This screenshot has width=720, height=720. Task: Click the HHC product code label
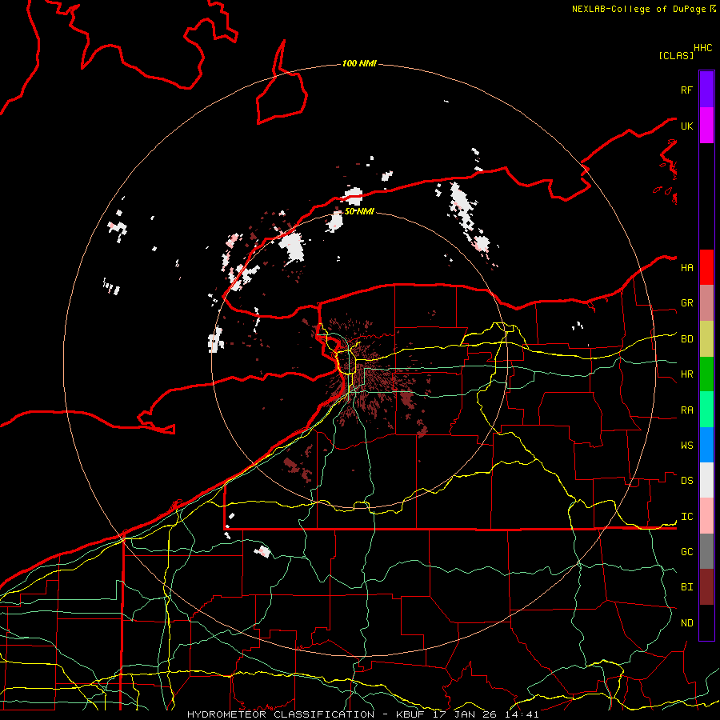pyautogui.click(x=703, y=48)
